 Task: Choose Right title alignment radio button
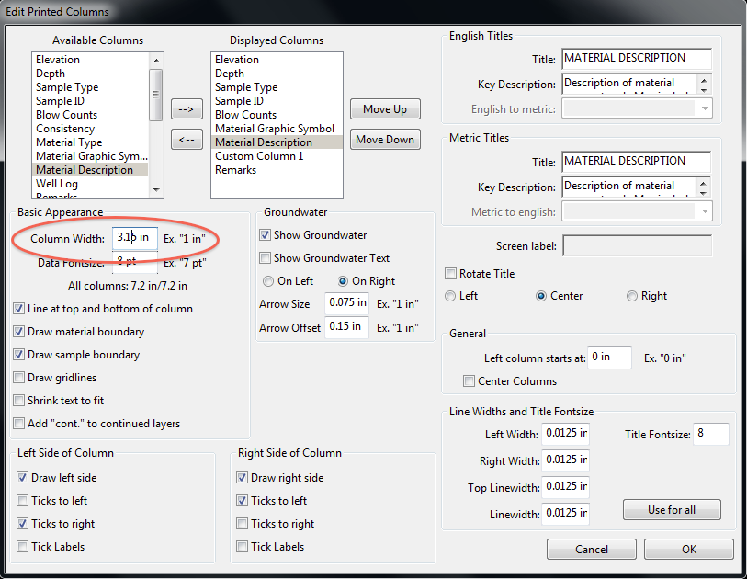[631, 296]
